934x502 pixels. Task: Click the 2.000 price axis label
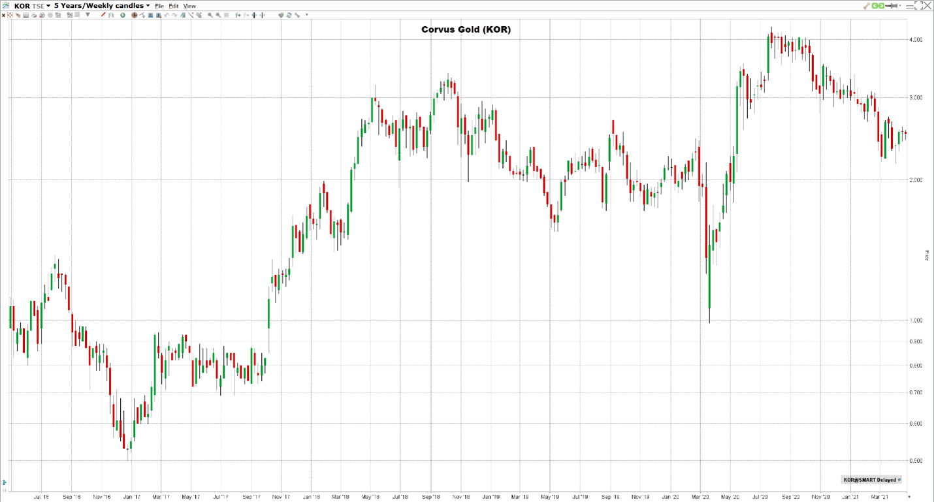coord(915,180)
